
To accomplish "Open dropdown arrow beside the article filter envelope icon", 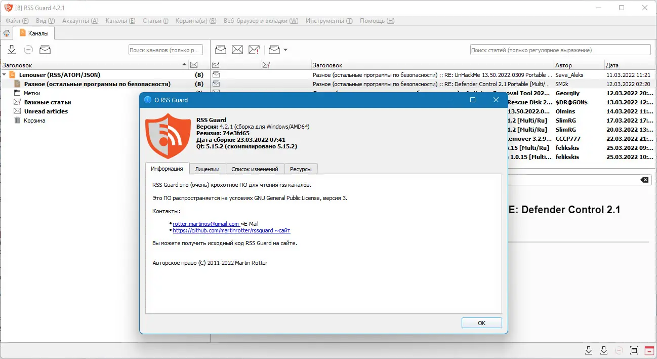I will [x=285, y=50].
